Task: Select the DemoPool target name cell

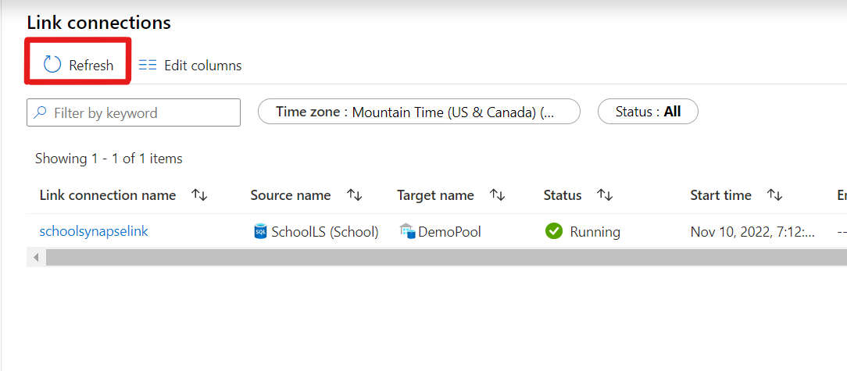Action: click(x=449, y=231)
